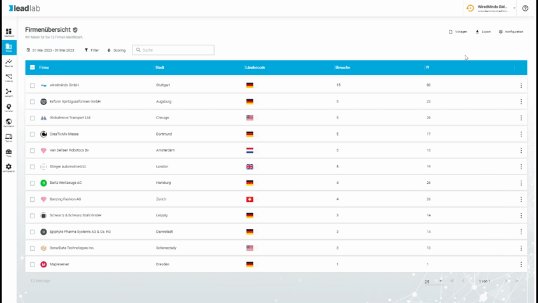
Task: Sort the table by Besuche column
Action: (x=343, y=67)
